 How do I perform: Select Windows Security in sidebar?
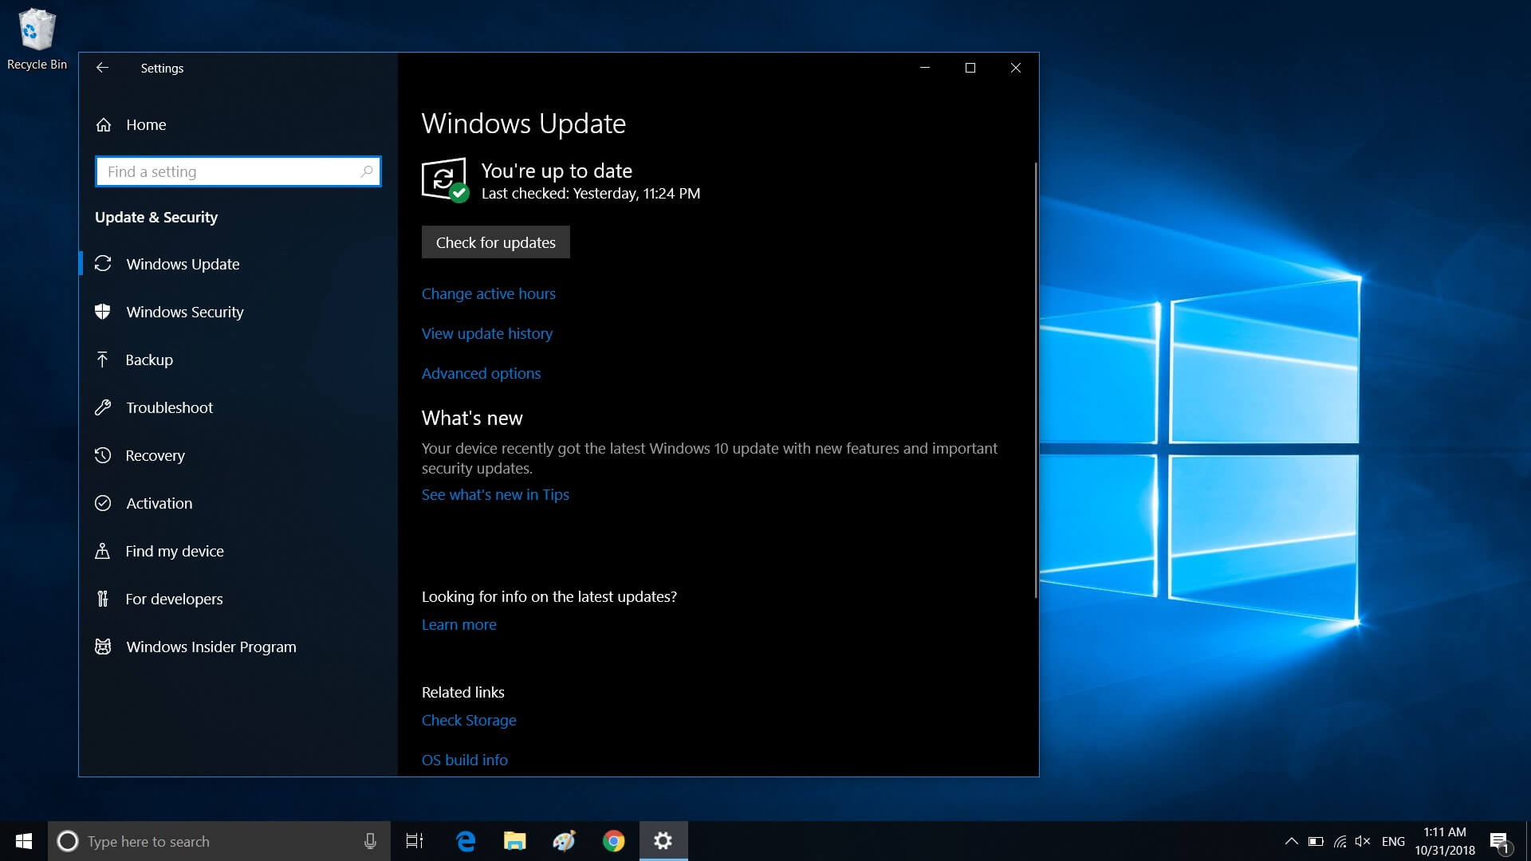tap(185, 311)
